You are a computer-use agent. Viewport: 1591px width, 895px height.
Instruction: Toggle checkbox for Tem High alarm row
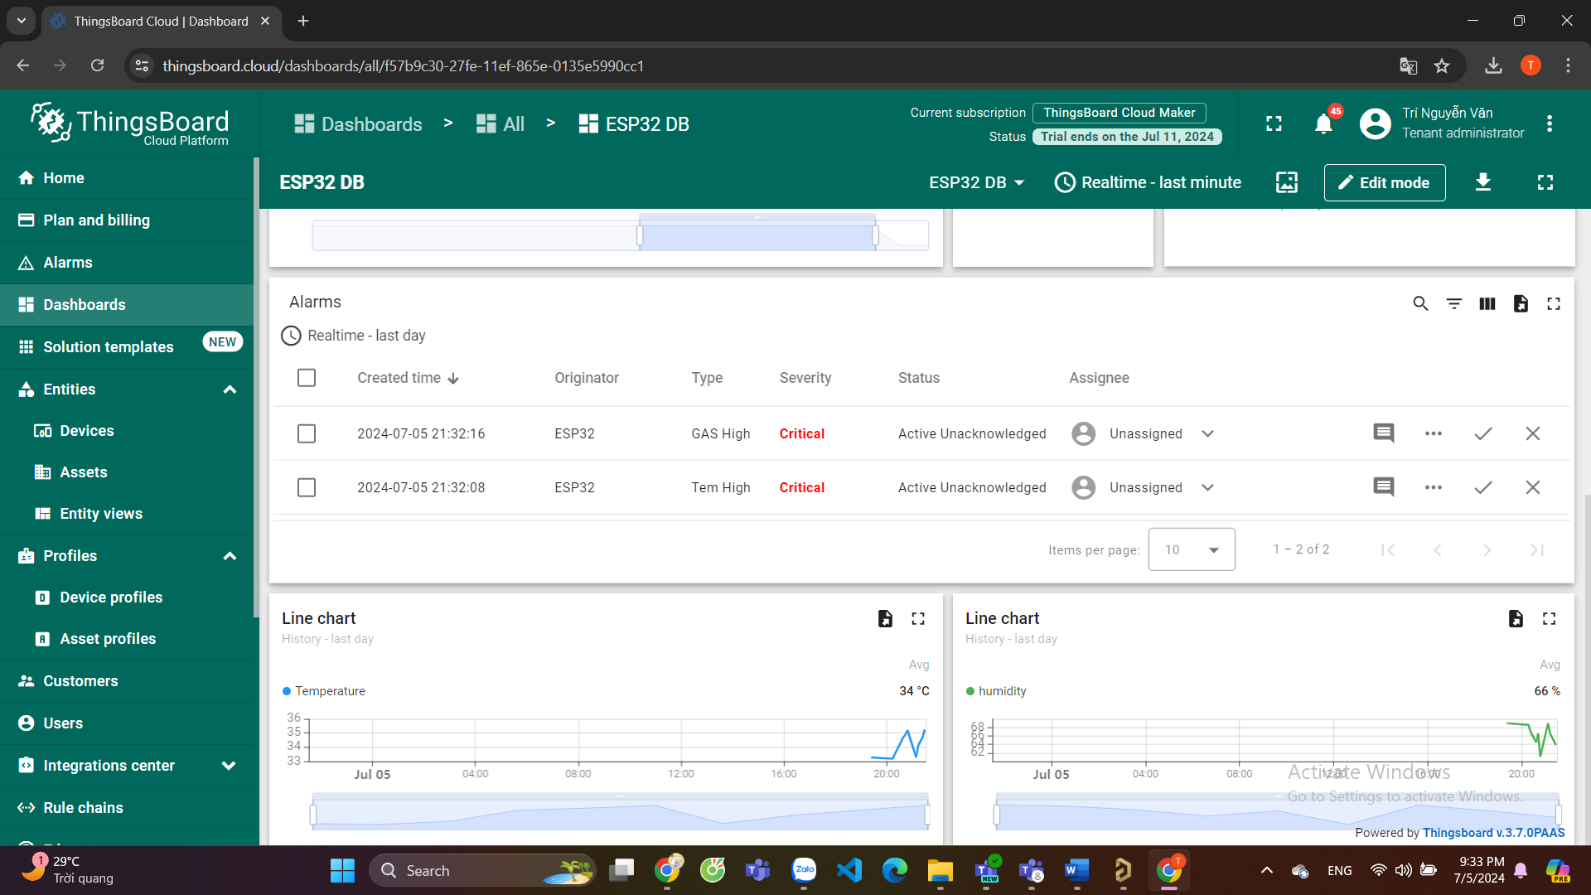click(x=307, y=487)
